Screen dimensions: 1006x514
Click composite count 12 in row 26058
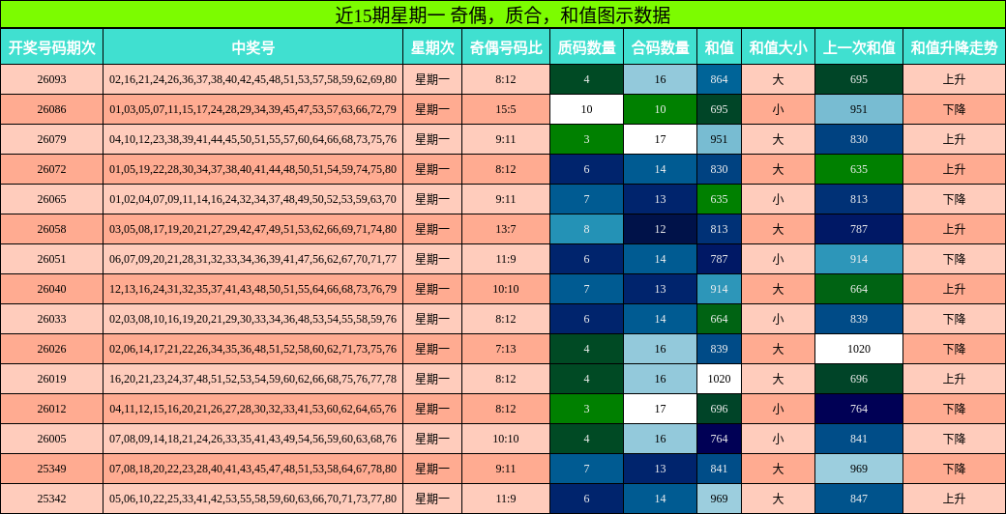(x=660, y=229)
